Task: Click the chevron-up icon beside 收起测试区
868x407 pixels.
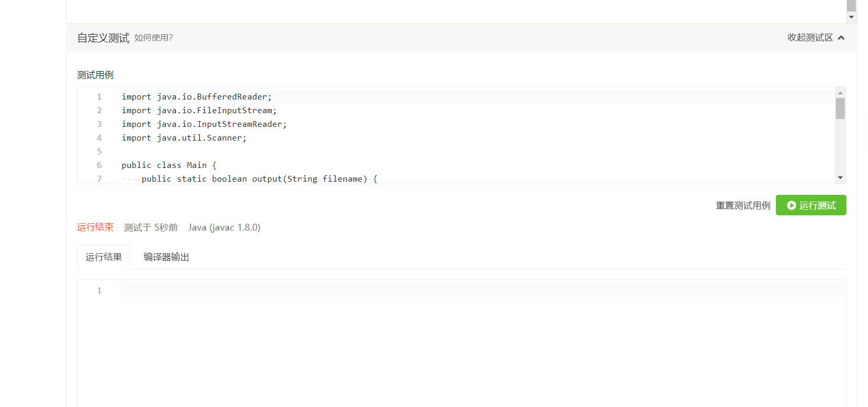Action: pyautogui.click(x=841, y=38)
